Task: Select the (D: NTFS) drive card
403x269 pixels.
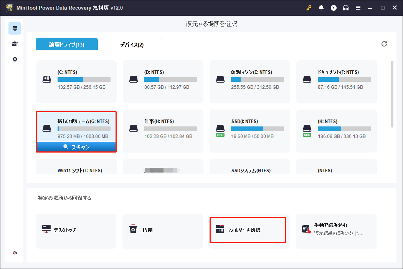Action: (x=163, y=82)
